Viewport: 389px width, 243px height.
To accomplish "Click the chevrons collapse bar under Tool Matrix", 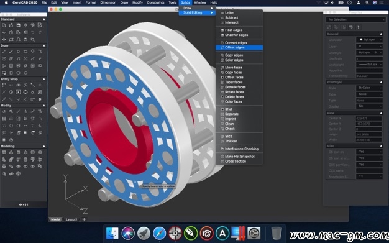I will point(24,204).
